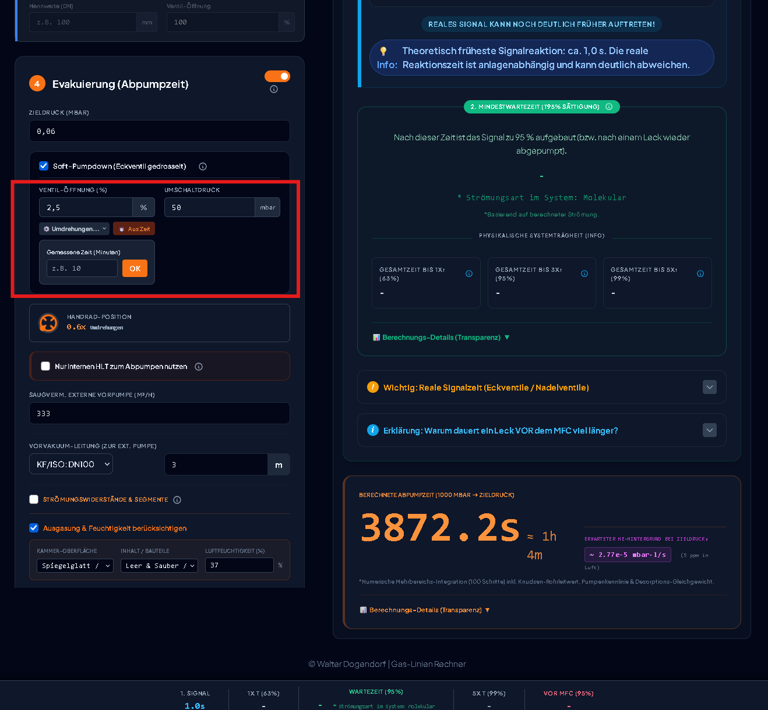Click the Vorvakuum-Leitung length field in meters
This screenshot has width=768, height=710.
[x=216, y=464]
